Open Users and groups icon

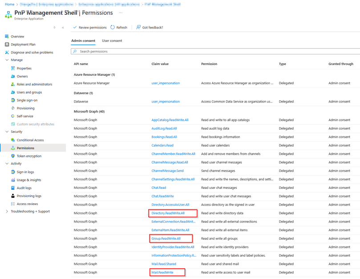tap(13, 92)
